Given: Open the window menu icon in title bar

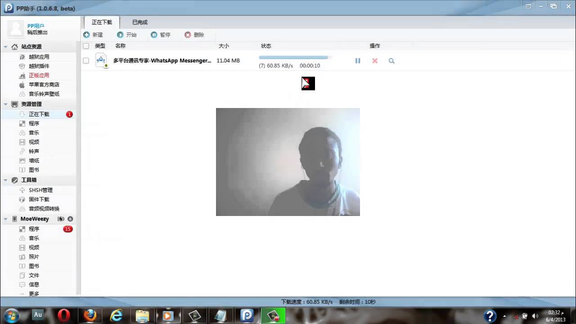Looking at the screenshot, I should (528, 6).
